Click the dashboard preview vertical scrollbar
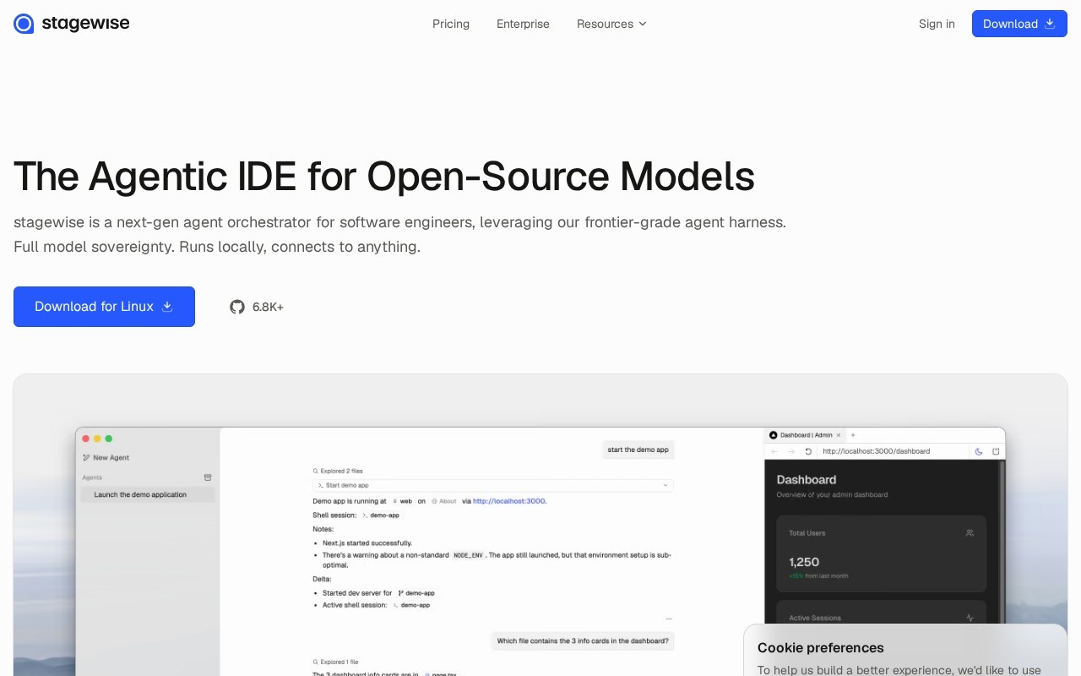This screenshot has height=676, width=1081. pos(1002,541)
